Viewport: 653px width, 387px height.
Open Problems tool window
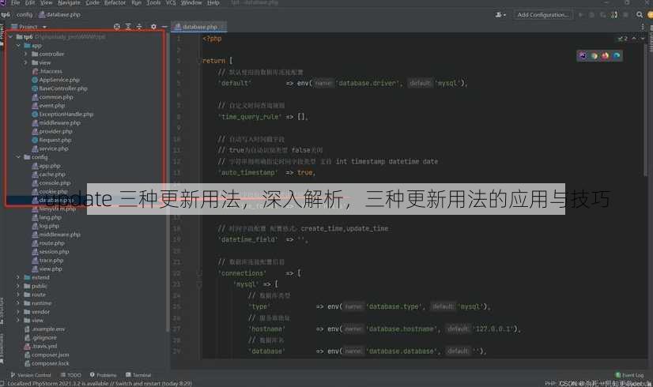[x=104, y=375]
